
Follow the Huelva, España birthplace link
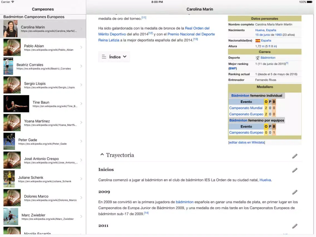click(x=266, y=30)
